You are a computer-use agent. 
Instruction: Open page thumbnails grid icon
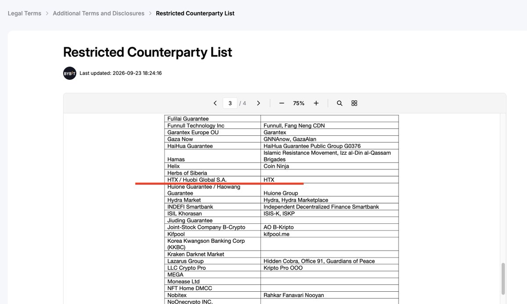(354, 103)
